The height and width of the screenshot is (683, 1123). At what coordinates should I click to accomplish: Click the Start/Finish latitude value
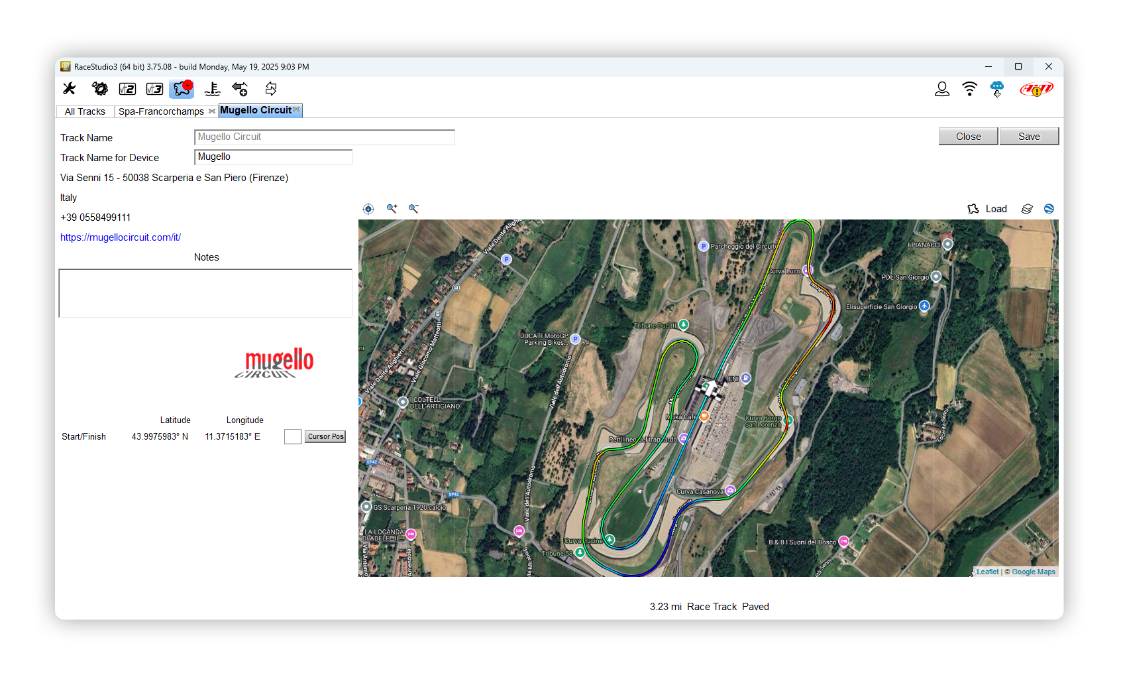pos(160,436)
